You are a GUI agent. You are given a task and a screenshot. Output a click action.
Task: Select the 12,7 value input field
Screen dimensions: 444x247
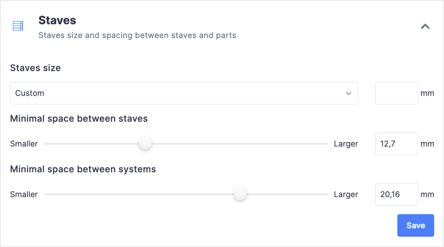click(396, 143)
